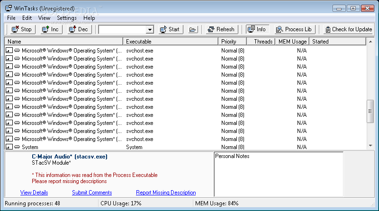The width and height of the screenshot is (379, 211).
Task: Click the Inc priority toolbar button
Action: pyautogui.click(x=51, y=29)
